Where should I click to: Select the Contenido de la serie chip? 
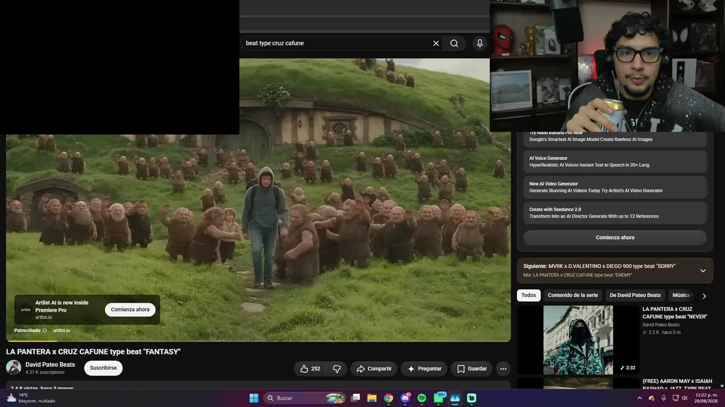pyautogui.click(x=573, y=295)
